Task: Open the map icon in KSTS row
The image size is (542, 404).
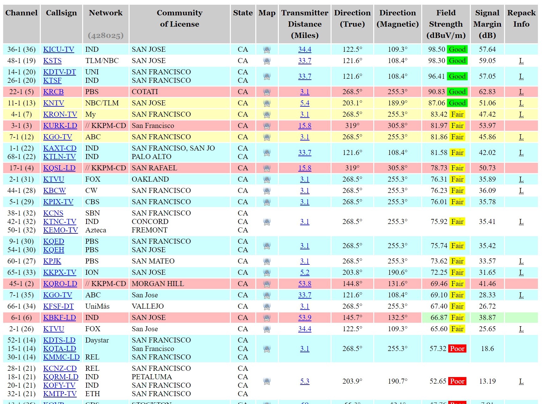Action: coord(267,61)
